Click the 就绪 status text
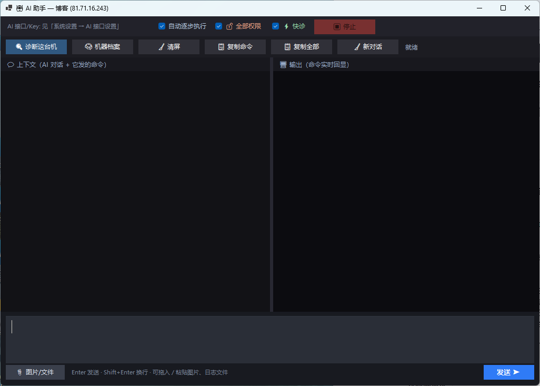The height and width of the screenshot is (386, 540). coord(412,47)
